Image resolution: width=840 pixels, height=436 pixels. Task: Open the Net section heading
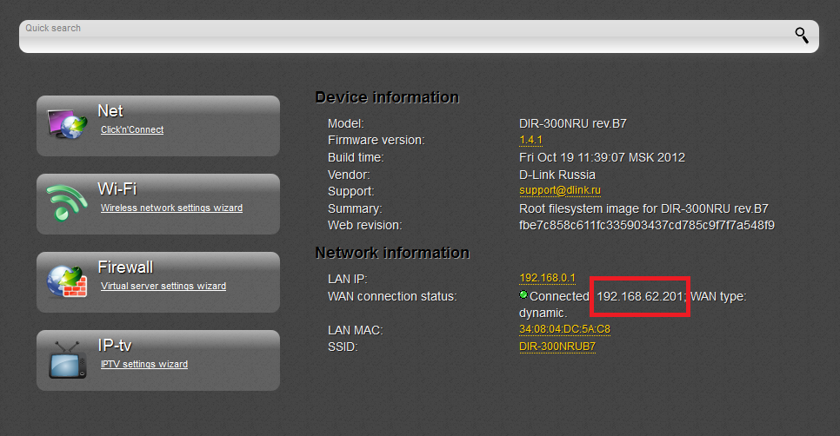pyautogui.click(x=110, y=111)
